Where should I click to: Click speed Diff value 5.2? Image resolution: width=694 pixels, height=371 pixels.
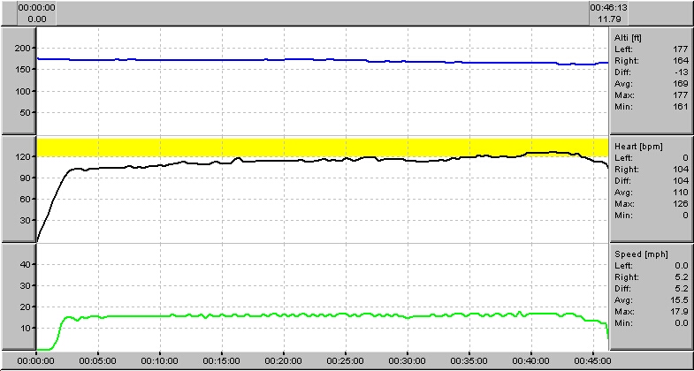pyautogui.click(x=683, y=289)
